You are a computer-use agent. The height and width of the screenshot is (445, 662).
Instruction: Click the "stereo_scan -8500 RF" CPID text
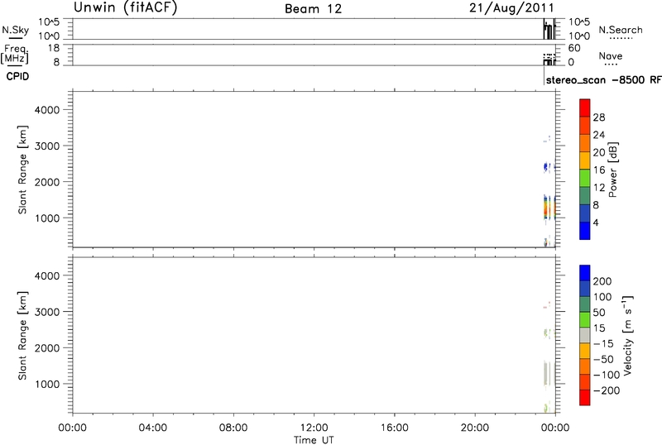[604, 80]
